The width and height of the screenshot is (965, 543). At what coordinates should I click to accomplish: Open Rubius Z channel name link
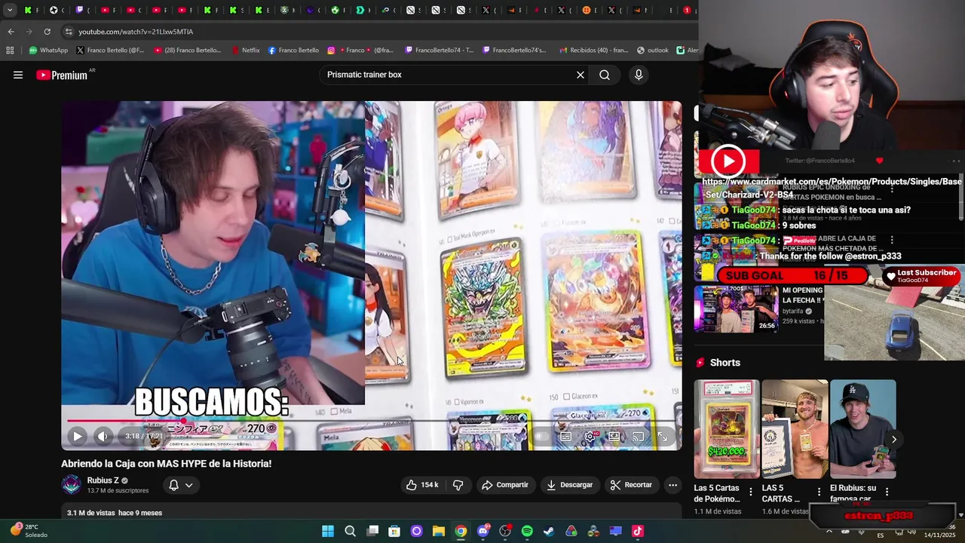103,480
